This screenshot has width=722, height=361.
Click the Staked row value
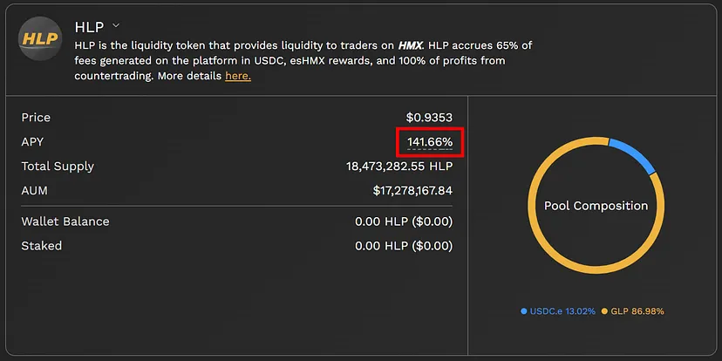pos(404,246)
